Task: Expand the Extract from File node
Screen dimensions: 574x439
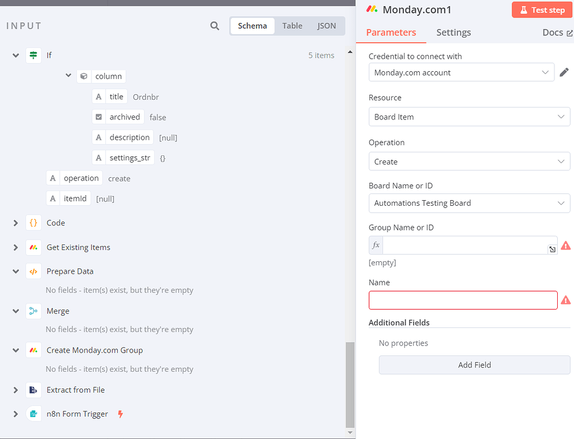Action: [15, 390]
